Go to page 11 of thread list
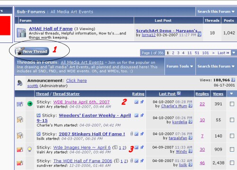This screenshot has width=237, height=170. [190, 53]
